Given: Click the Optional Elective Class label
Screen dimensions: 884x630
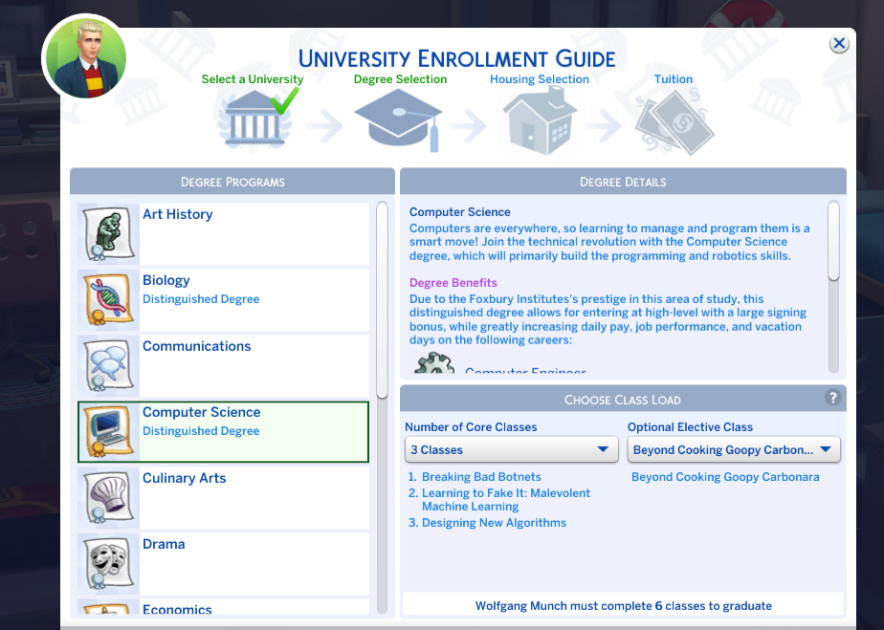Looking at the screenshot, I should [x=690, y=427].
